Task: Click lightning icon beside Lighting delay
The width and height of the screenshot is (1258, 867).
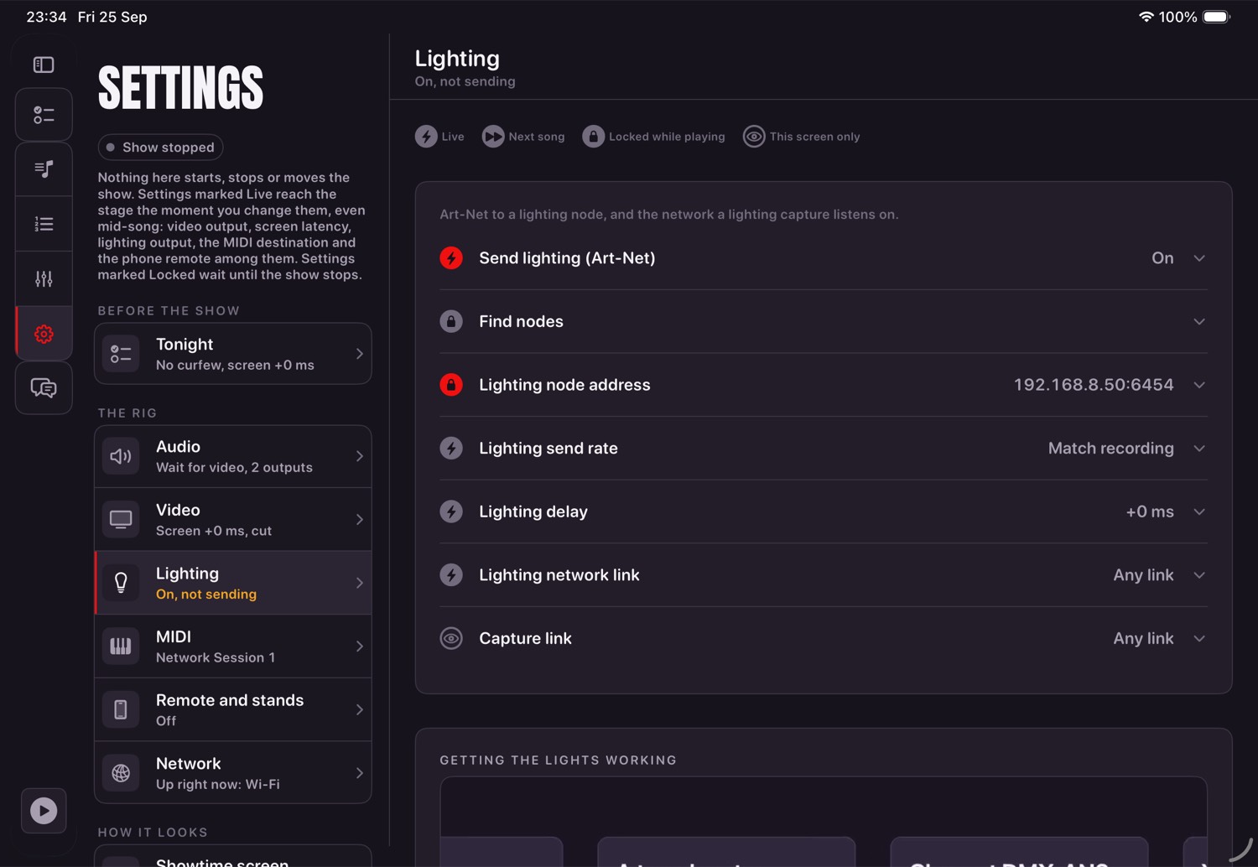Action: 451,511
